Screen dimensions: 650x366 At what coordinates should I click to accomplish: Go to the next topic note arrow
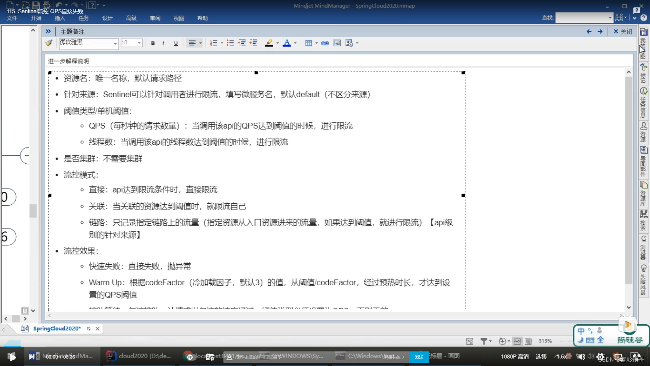coord(600,32)
